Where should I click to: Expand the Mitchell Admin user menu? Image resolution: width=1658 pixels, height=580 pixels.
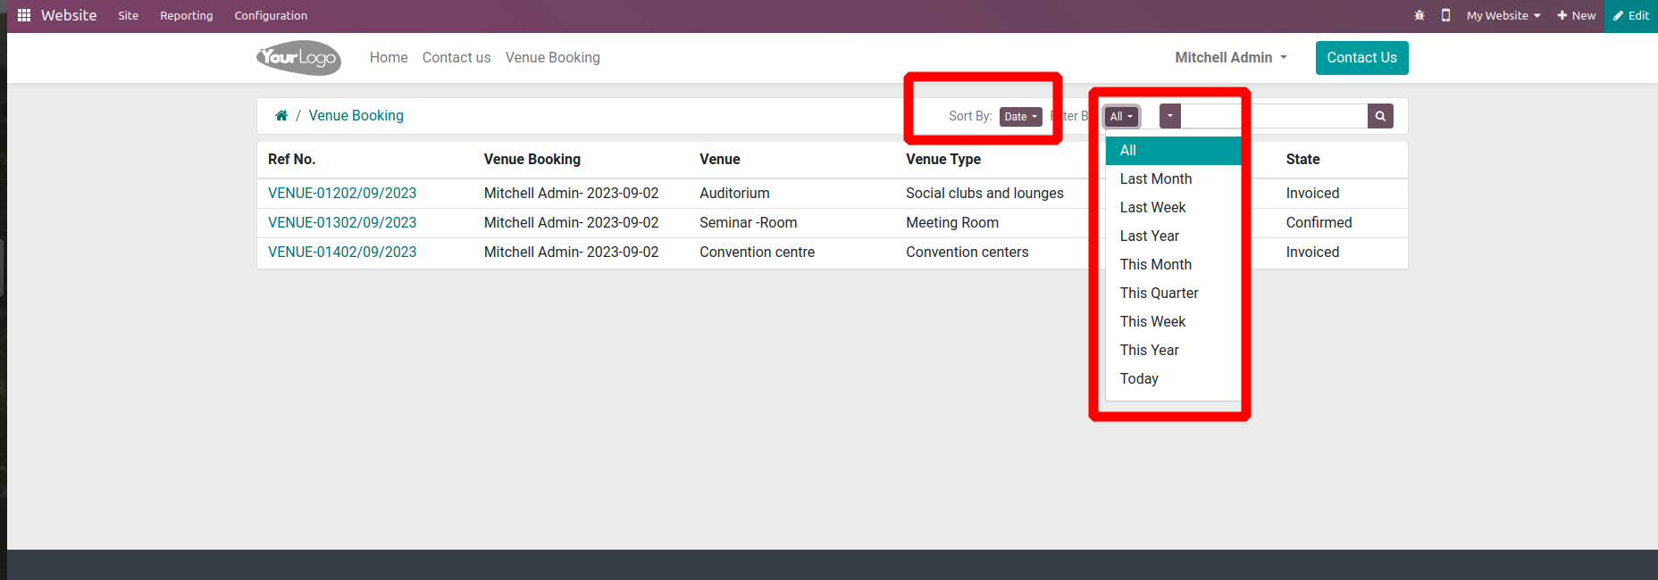pos(1231,57)
